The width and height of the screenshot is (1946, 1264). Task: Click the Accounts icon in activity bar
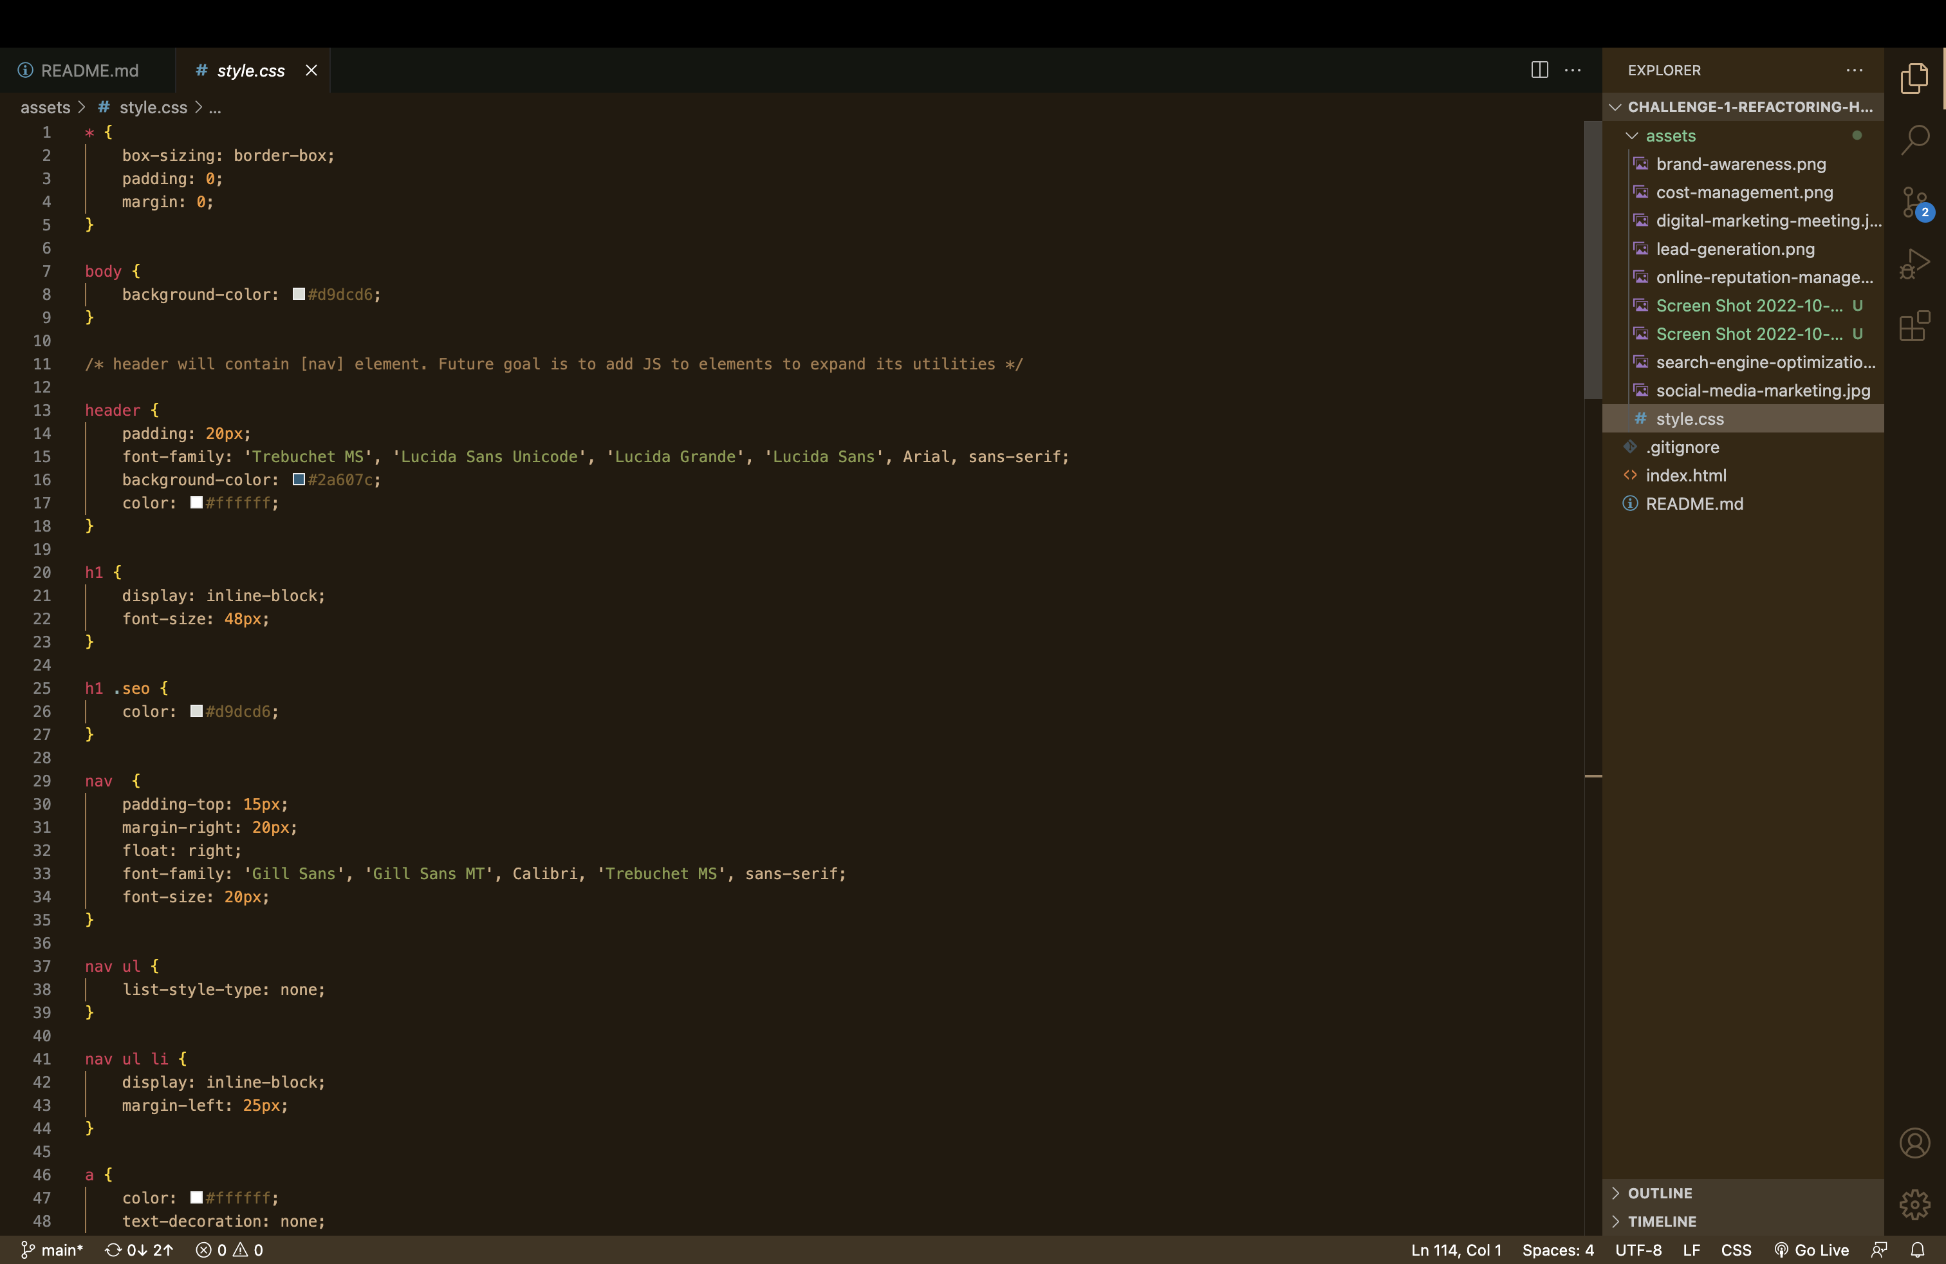click(x=1914, y=1142)
